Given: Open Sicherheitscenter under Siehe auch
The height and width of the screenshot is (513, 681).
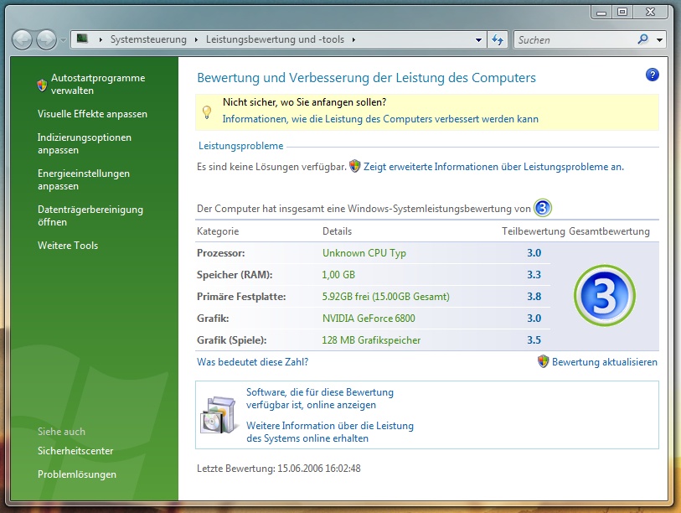Looking at the screenshot, I should click(75, 451).
